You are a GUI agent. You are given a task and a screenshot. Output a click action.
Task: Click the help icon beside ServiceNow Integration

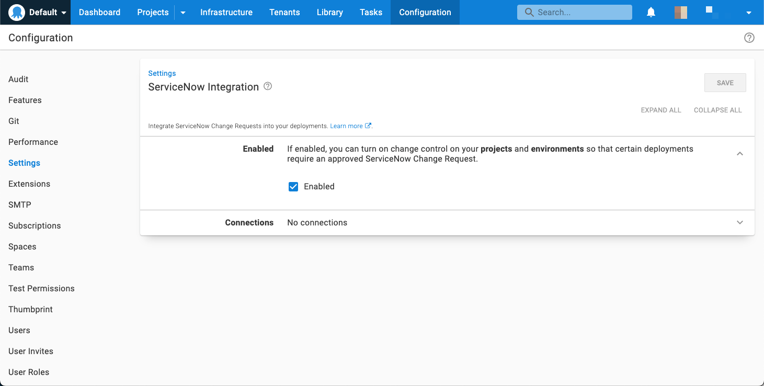tap(267, 86)
